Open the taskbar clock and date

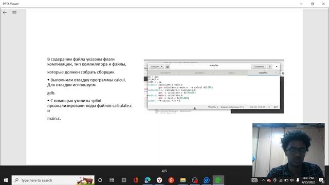point(308,180)
